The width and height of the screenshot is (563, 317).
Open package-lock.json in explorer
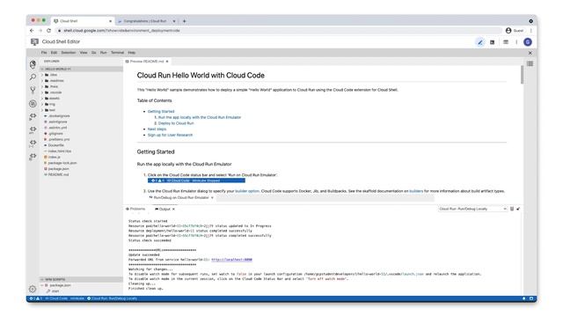[x=60, y=163]
